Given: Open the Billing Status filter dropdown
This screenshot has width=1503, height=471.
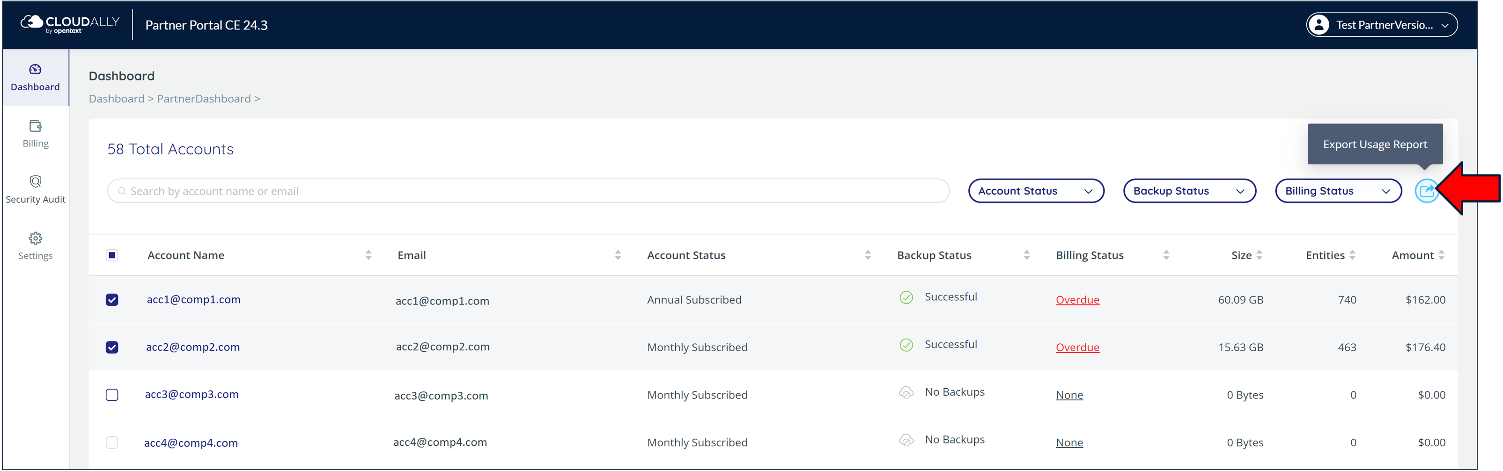Looking at the screenshot, I should (x=1338, y=191).
